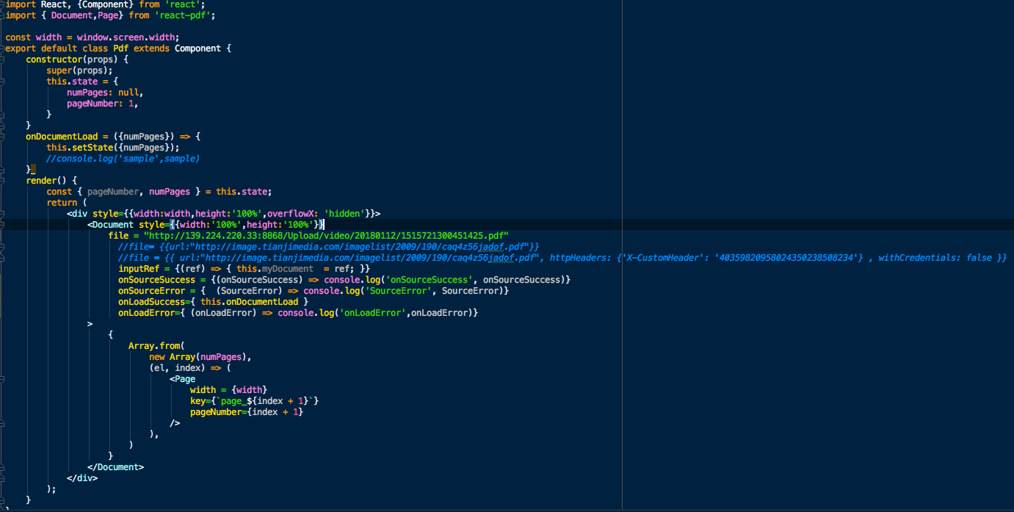Click the 'react-pdf' module string
1014x512 pixels.
[185, 15]
